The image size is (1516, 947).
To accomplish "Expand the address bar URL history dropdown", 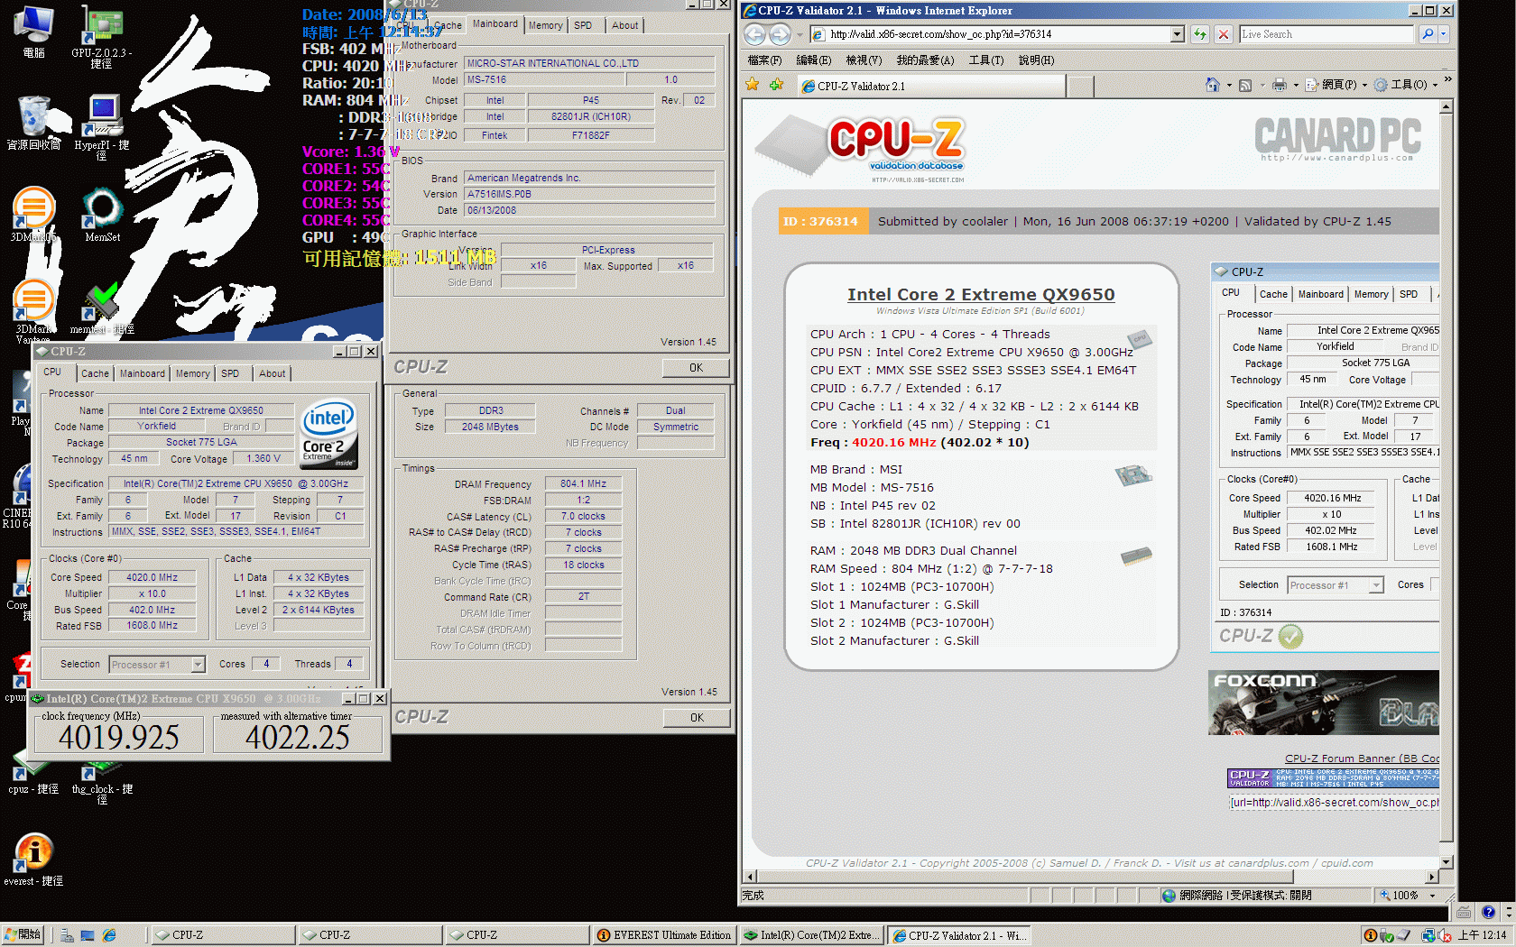I will coord(1177,34).
